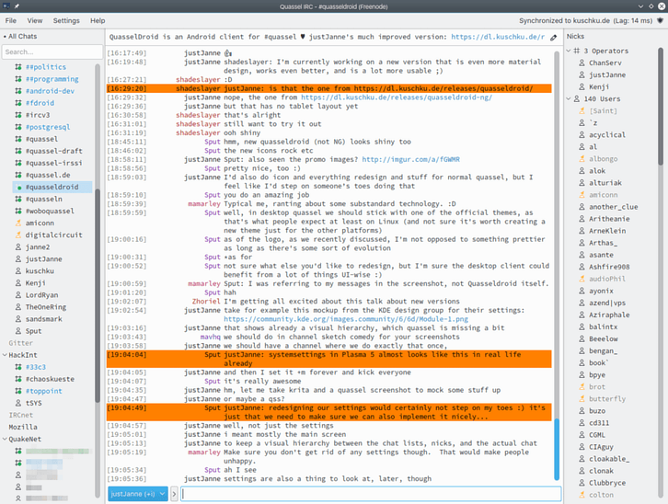
Task: Select nick Clubbryce
Action: 607,483
